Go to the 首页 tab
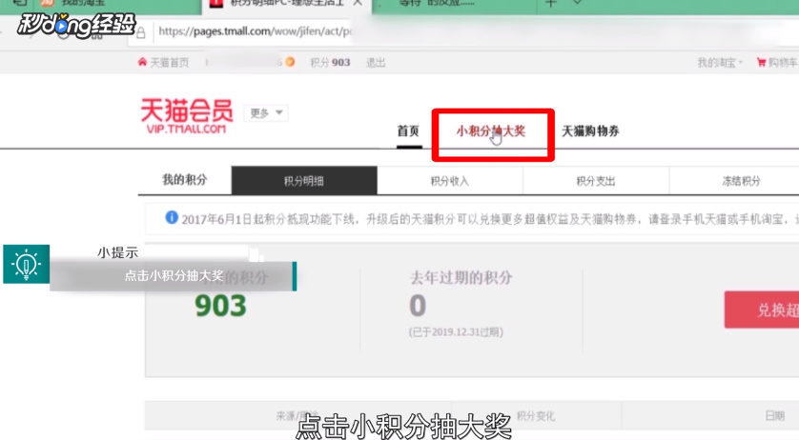The height and width of the screenshot is (440, 799). pyautogui.click(x=408, y=131)
